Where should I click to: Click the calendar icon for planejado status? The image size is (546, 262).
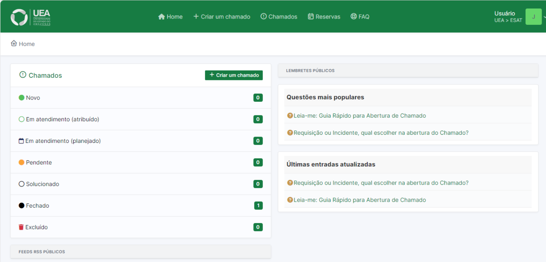click(21, 141)
